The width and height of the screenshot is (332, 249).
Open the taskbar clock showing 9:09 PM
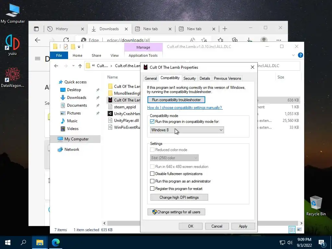click(304, 243)
